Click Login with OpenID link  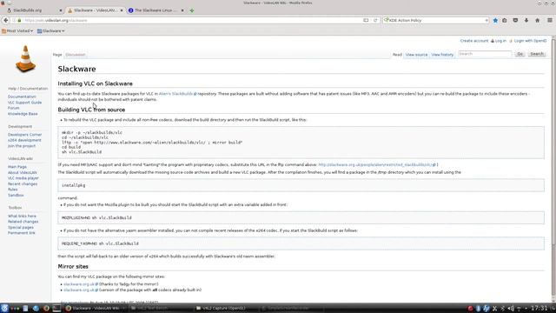[x=530, y=41]
